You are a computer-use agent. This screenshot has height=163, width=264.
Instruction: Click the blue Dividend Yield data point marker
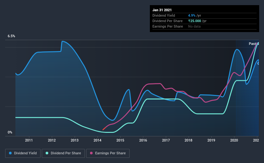coord(259,64)
